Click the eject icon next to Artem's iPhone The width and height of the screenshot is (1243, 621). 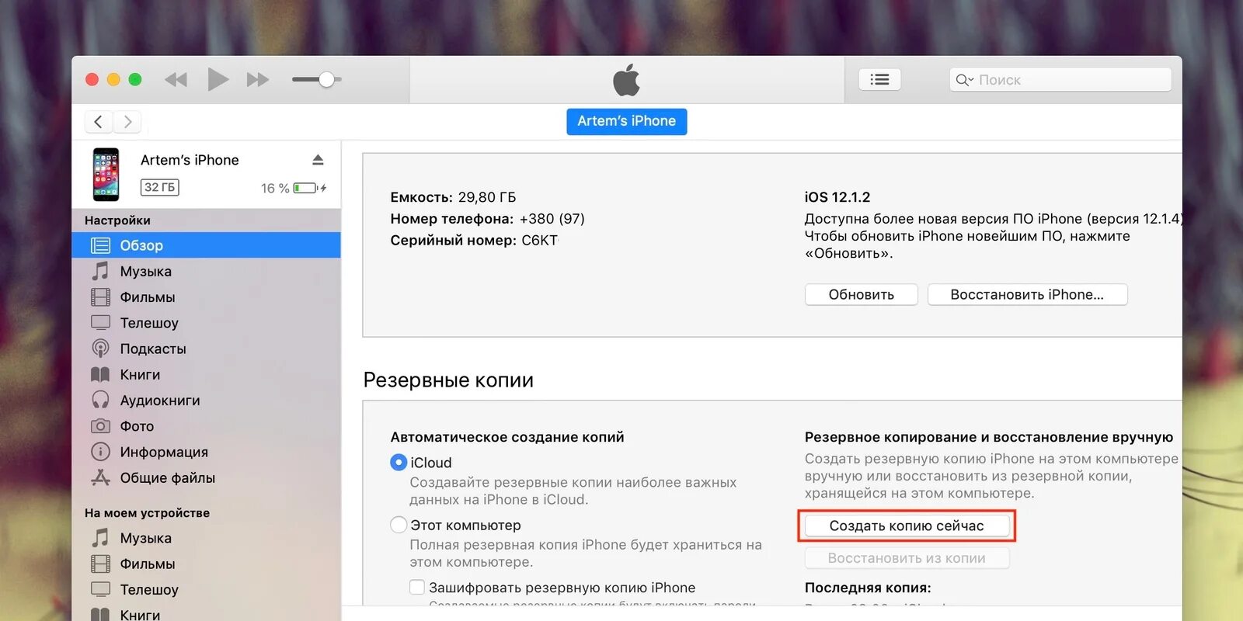pyautogui.click(x=318, y=160)
